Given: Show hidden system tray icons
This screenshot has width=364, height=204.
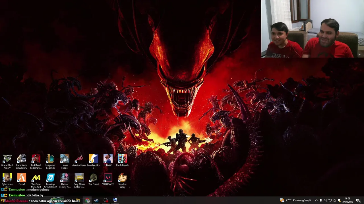Looking at the screenshot, I should tap(316, 200).
